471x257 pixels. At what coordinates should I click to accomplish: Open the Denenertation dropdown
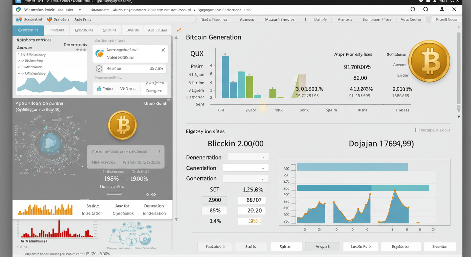[248, 157]
